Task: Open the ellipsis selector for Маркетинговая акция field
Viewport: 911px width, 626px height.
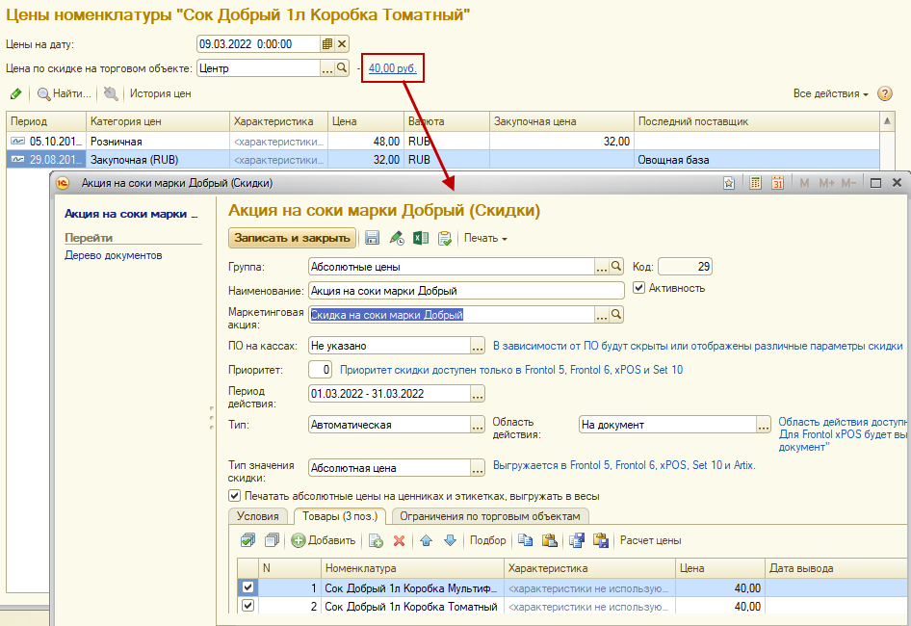Action: (602, 315)
